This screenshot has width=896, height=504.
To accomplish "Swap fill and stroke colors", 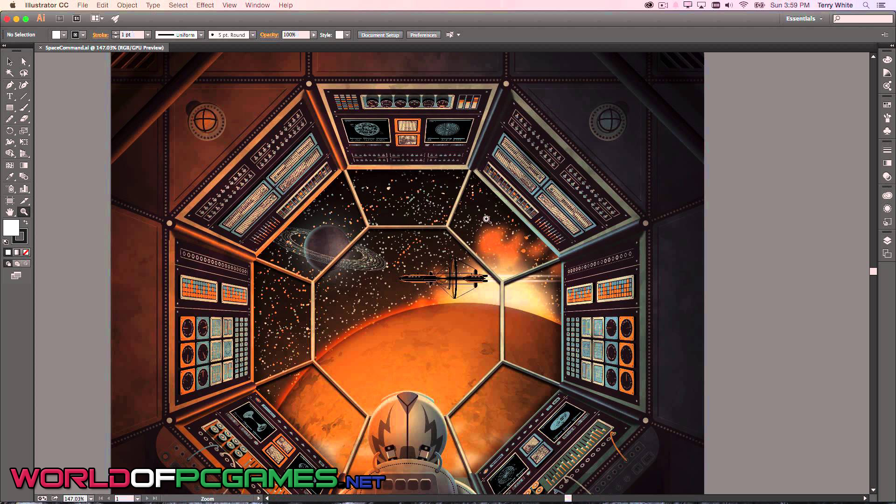I will (26, 223).
